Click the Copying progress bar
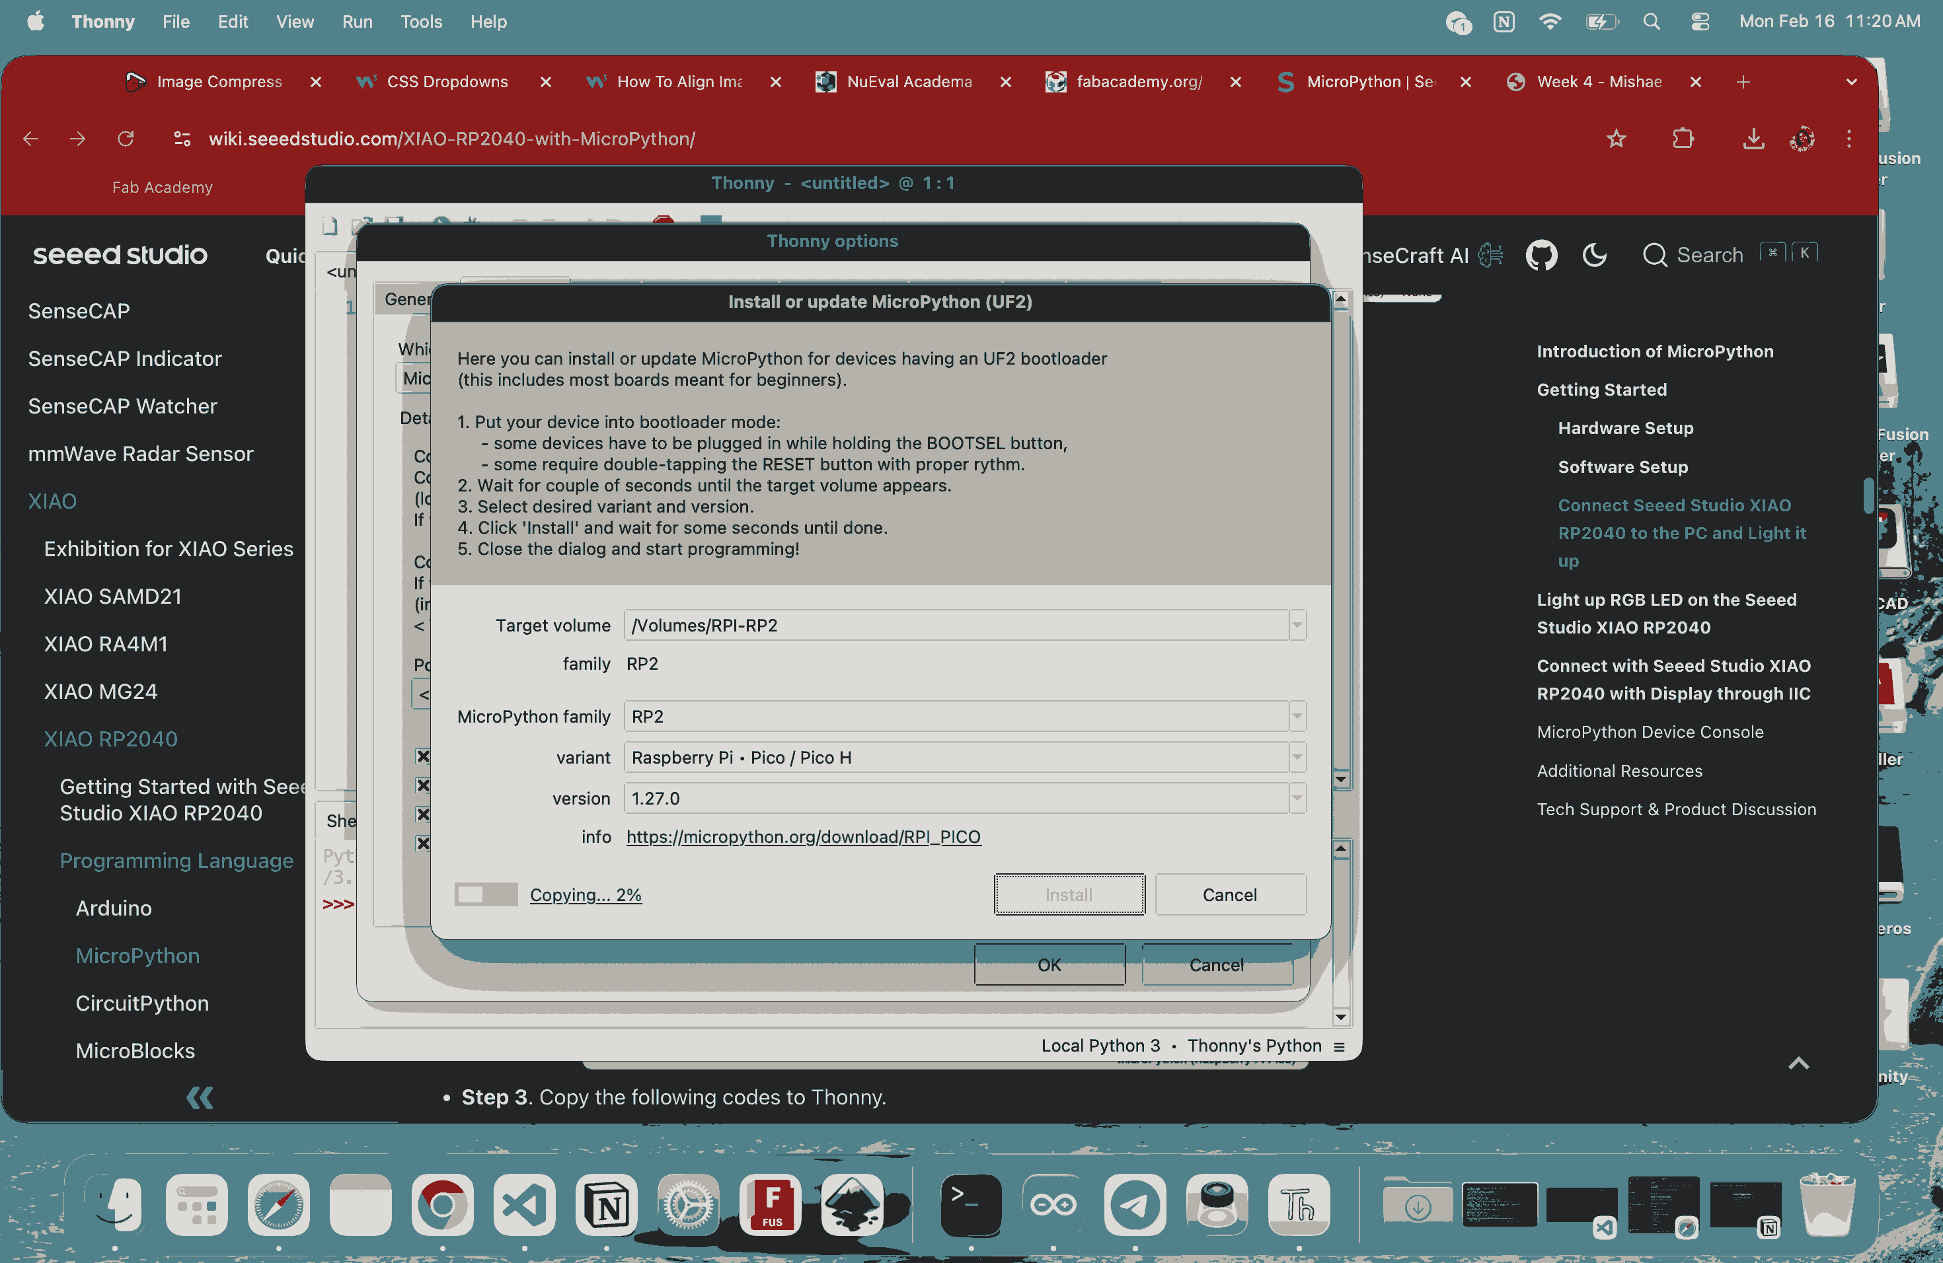Image resolution: width=1943 pixels, height=1263 pixels. pos(486,895)
